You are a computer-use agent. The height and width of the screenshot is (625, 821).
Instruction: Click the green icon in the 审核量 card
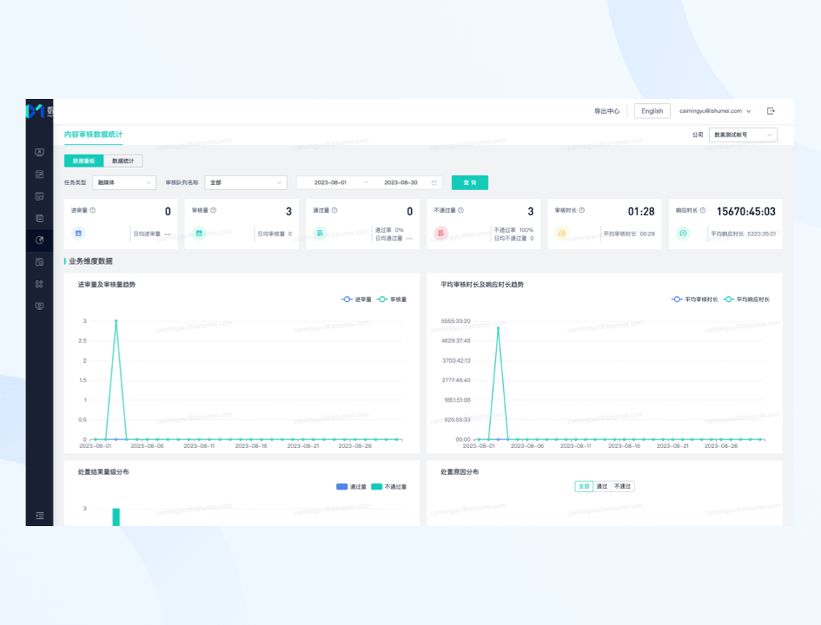tap(199, 234)
